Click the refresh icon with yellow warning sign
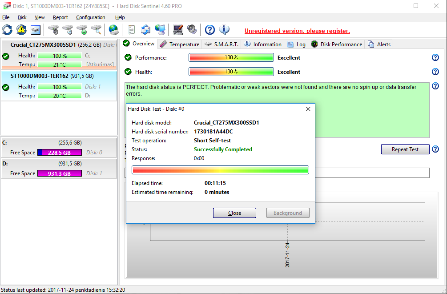The width and height of the screenshot is (447, 294). [x=21, y=30]
